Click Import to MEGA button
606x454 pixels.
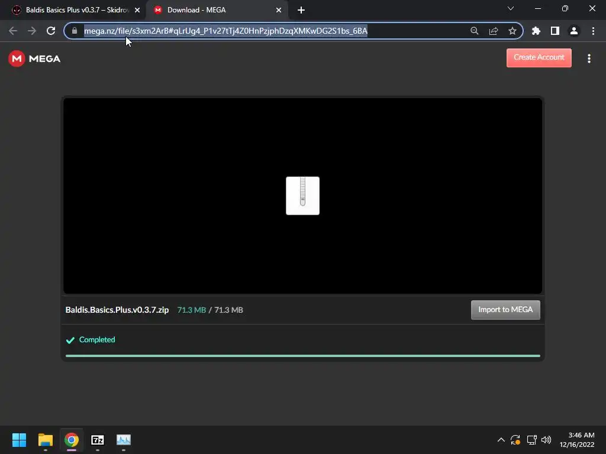pyautogui.click(x=505, y=310)
